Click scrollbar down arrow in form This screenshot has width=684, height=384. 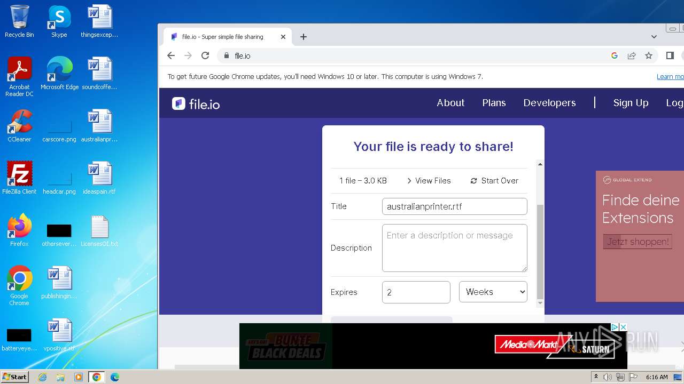(540, 303)
